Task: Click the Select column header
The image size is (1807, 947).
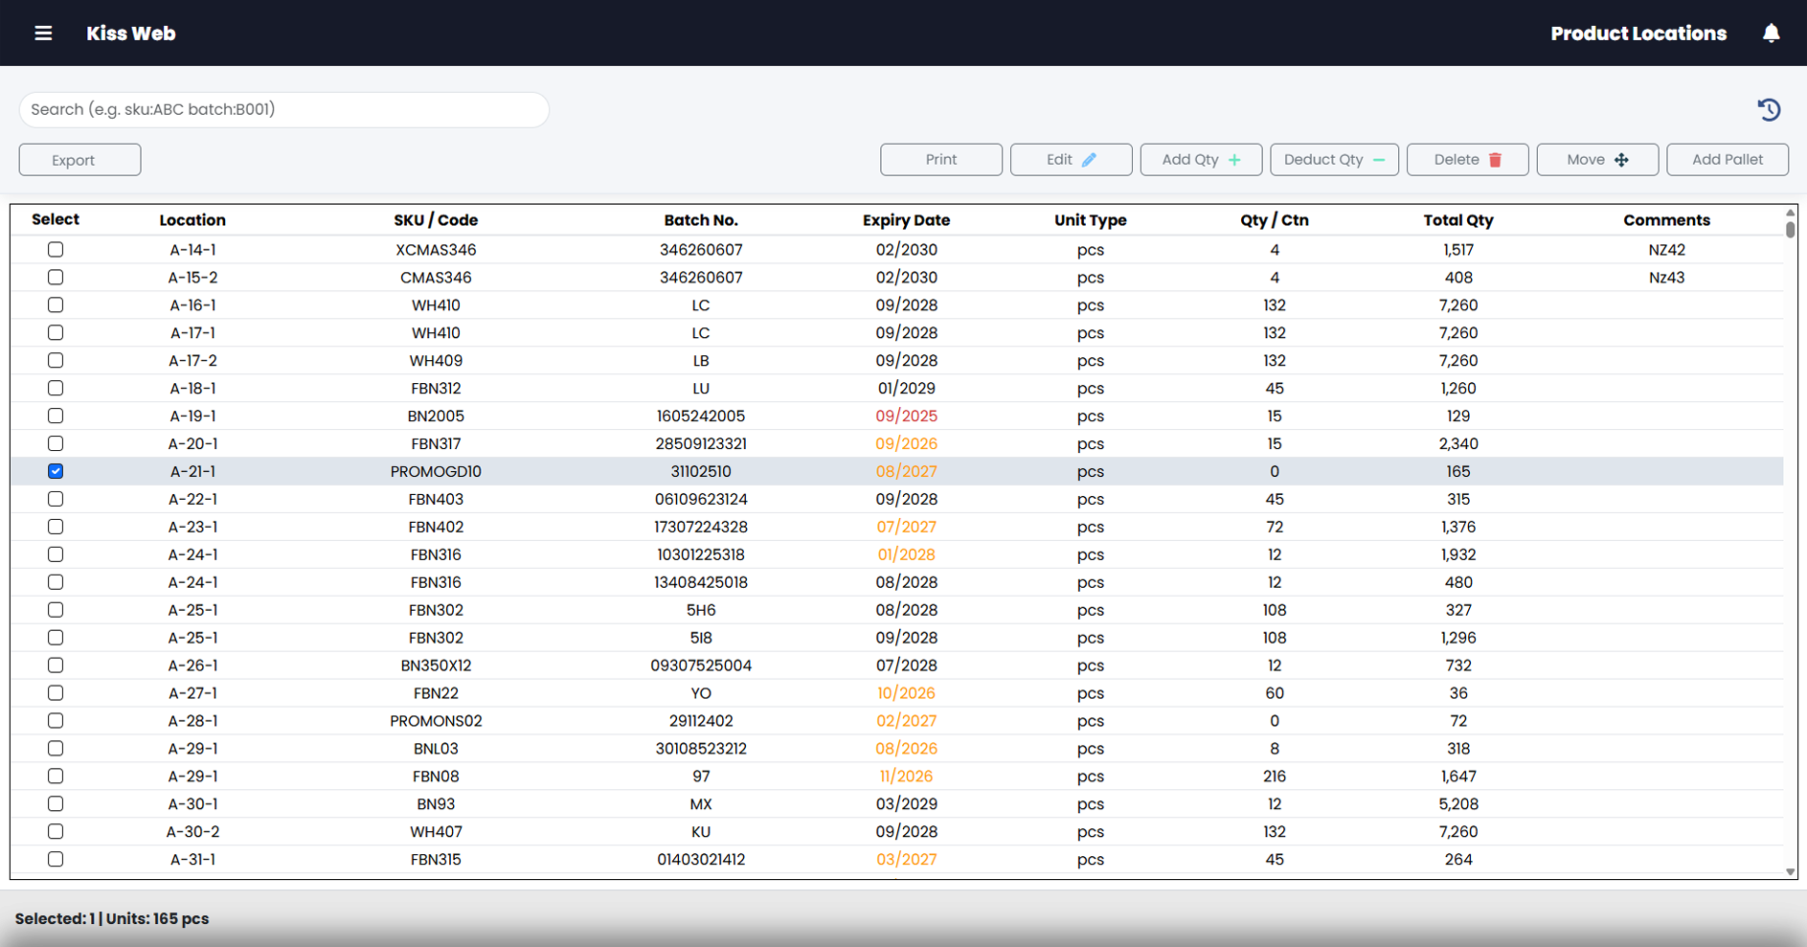Action: 56,219
